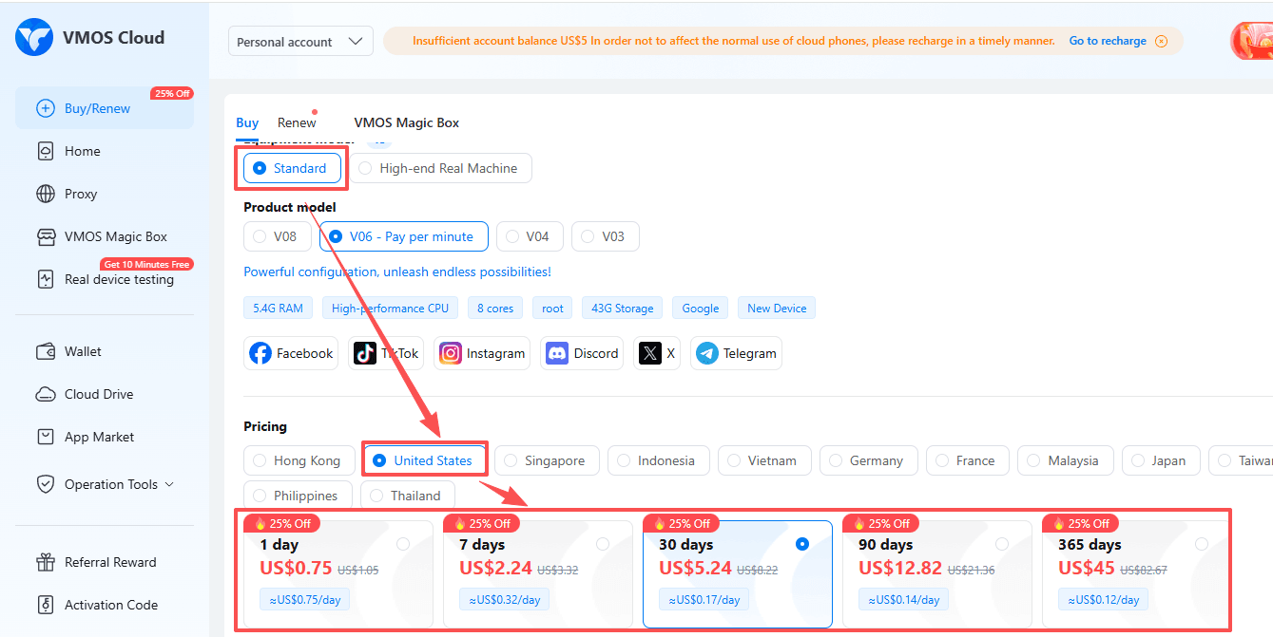Open the Personal account selector
The width and height of the screenshot is (1273, 637).
pyautogui.click(x=300, y=41)
